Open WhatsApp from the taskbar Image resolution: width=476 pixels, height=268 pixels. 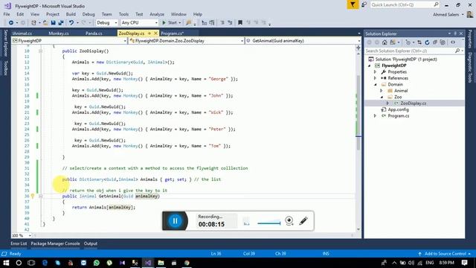(97, 263)
